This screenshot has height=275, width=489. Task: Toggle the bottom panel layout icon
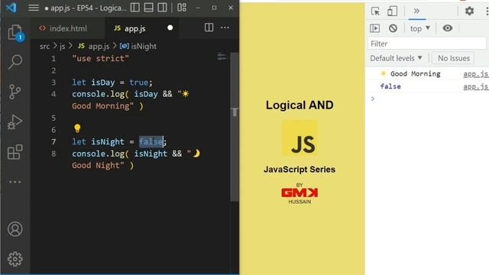point(149,8)
